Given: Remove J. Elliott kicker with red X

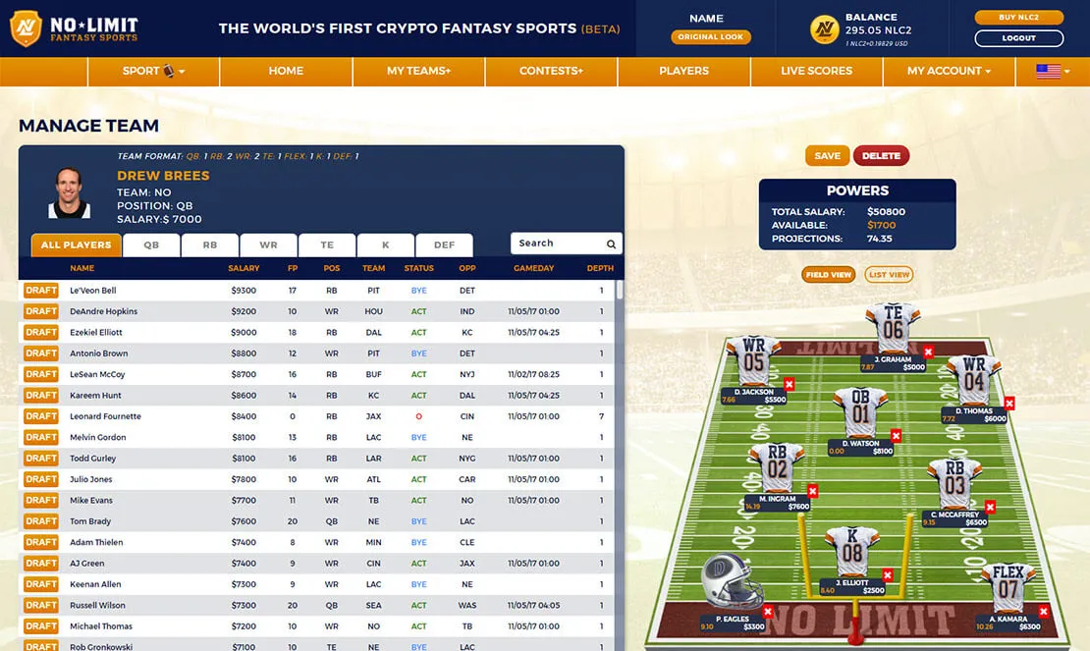Looking at the screenshot, I should click(888, 574).
